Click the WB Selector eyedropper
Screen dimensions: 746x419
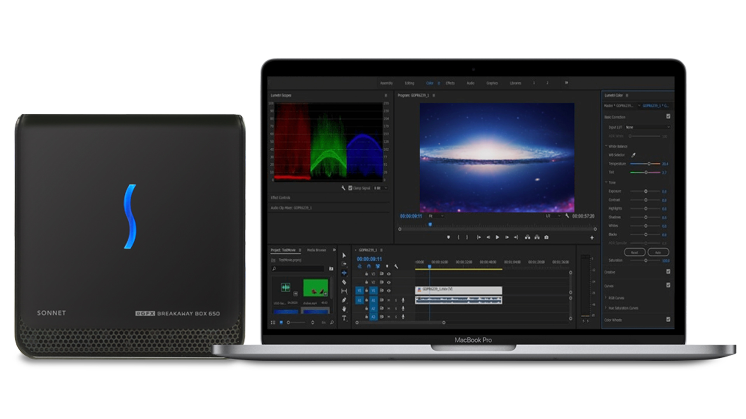pos(633,155)
